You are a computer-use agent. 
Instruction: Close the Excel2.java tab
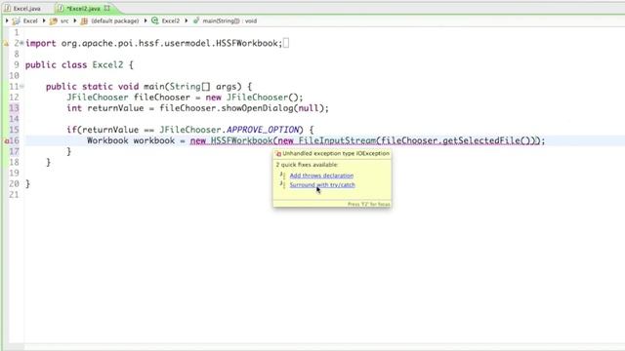click(106, 8)
